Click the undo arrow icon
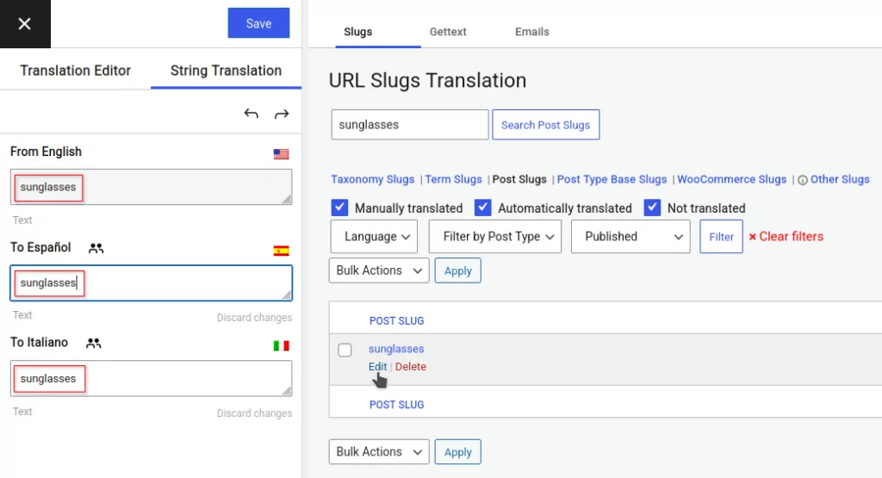The image size is (882, 478). click(251, 114)
